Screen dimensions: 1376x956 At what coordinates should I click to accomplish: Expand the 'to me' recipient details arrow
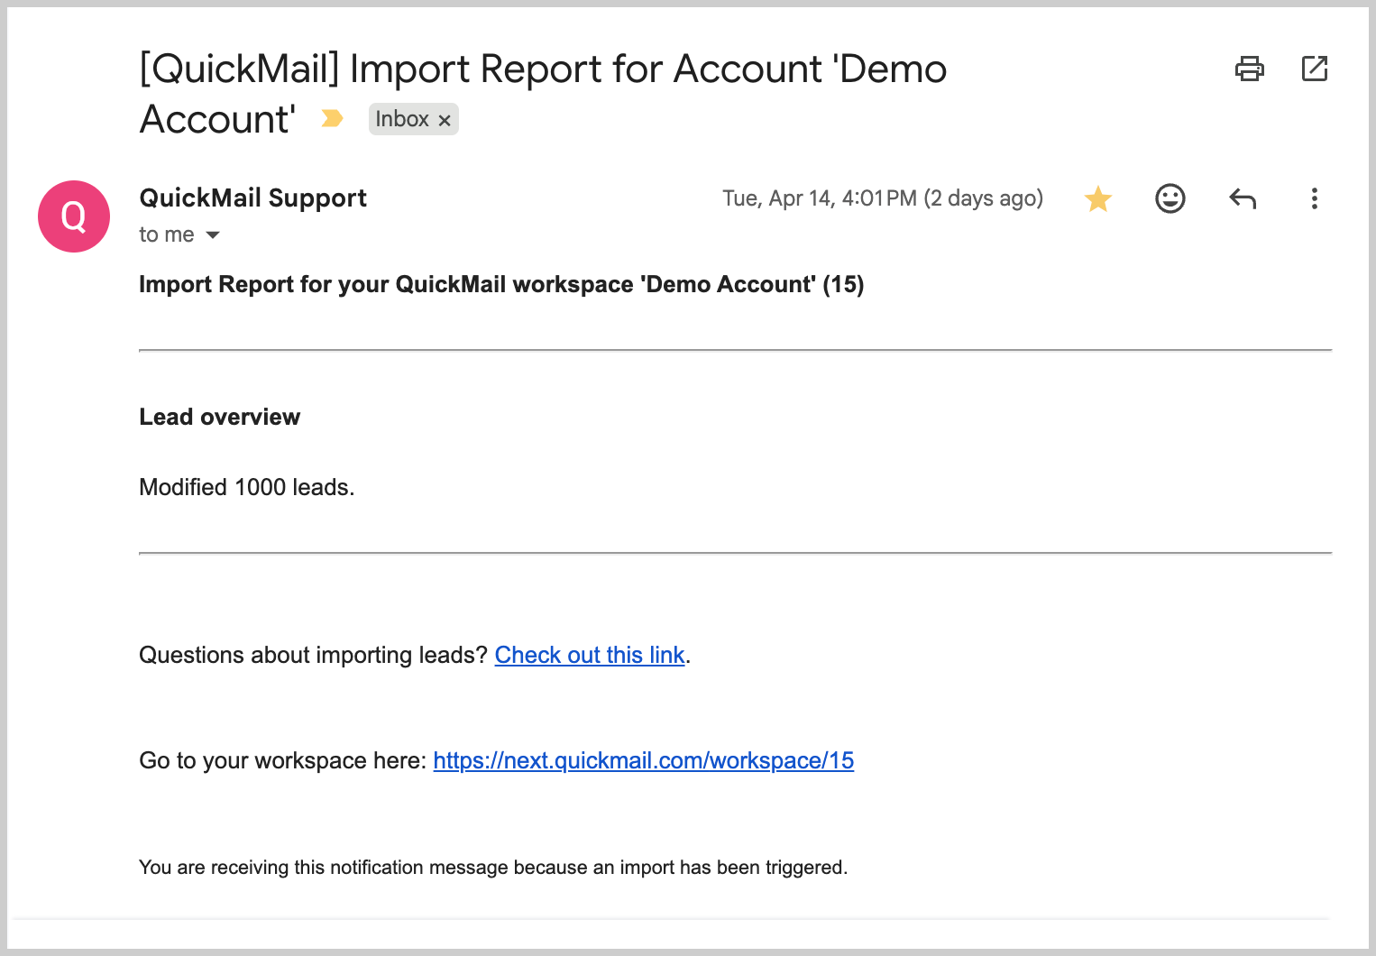(213, 235)
